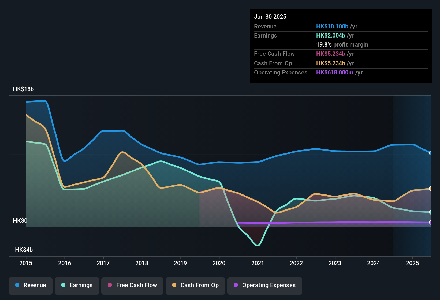Toggle the Revenue series visibility
The image size is (440, 300).
30,285
